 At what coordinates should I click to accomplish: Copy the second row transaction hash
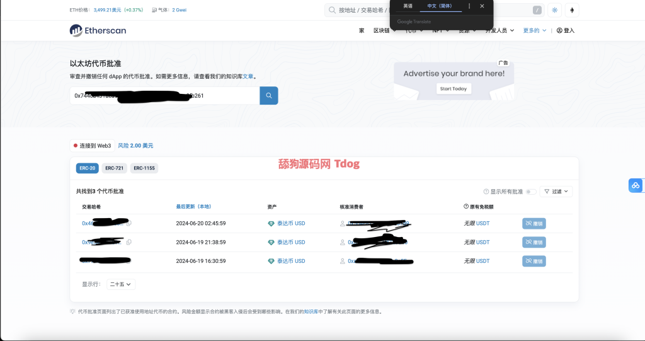click(129, 242)
